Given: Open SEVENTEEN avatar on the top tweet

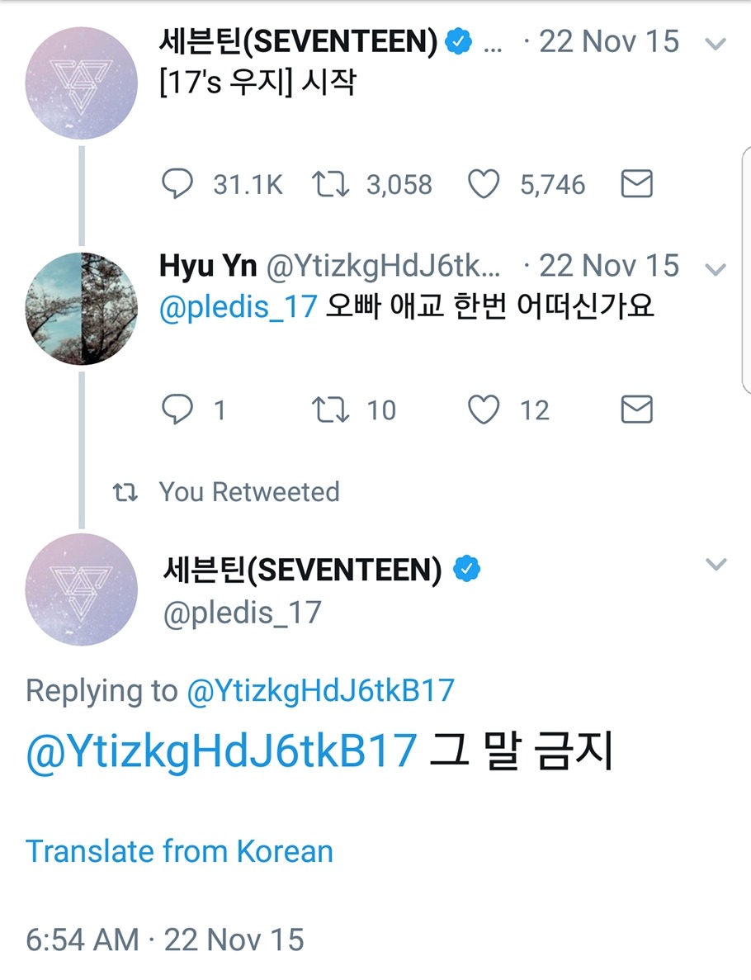Looking at the screenshot, I should click(80, 83).
